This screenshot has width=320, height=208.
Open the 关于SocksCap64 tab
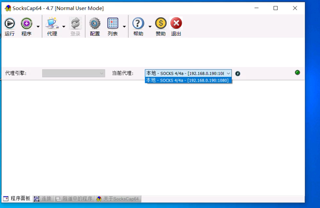118,199
